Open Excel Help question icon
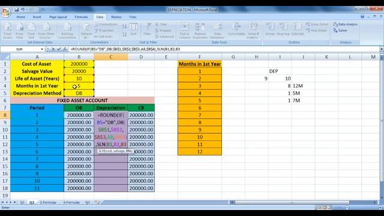Image resolution: width=384 pixels, height=216 pixels. pyautogui.click(x=362, y=17)
